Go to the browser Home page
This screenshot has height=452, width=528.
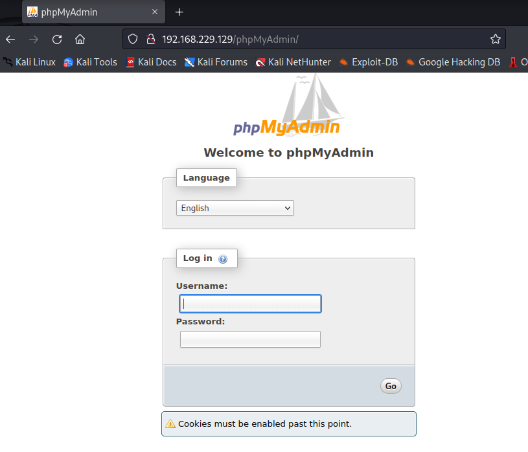tap(80, 40)
